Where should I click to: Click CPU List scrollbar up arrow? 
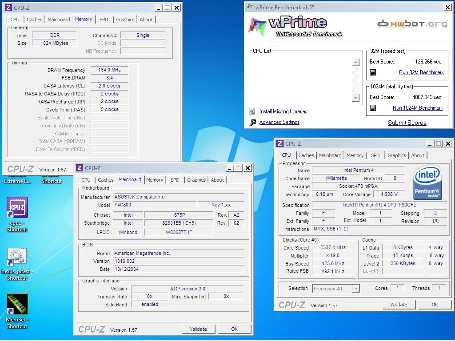(x=355, y=62)
